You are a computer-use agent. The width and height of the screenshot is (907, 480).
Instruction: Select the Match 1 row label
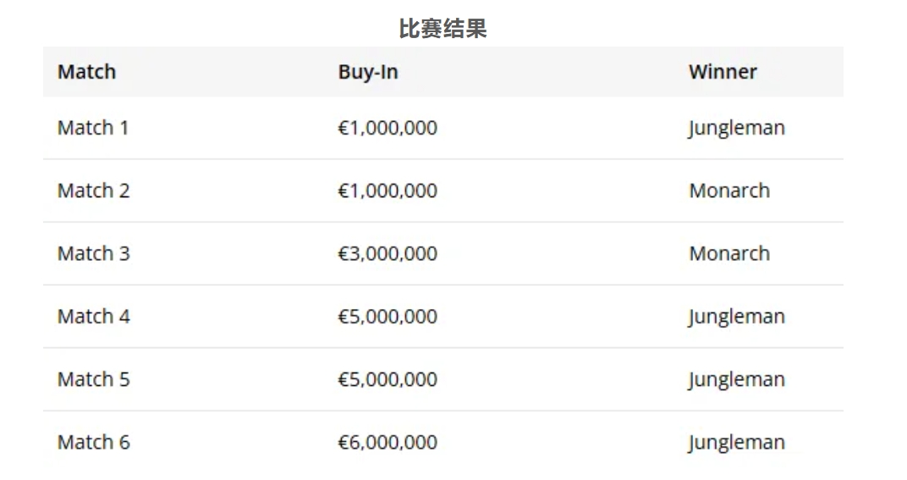[93, 128]
